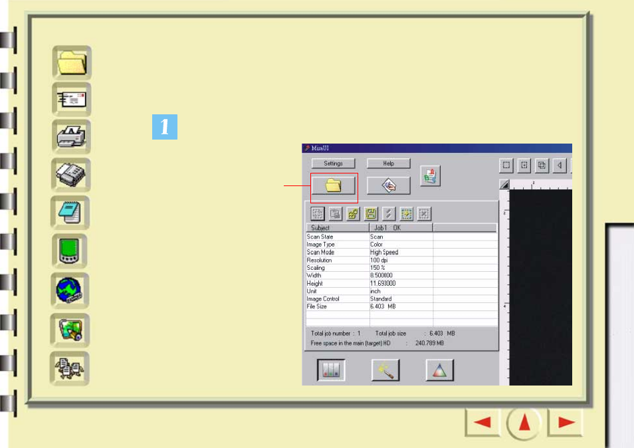
Task: Select the dashed rectangle scan frame tool
Action: [x=506, y=165]
